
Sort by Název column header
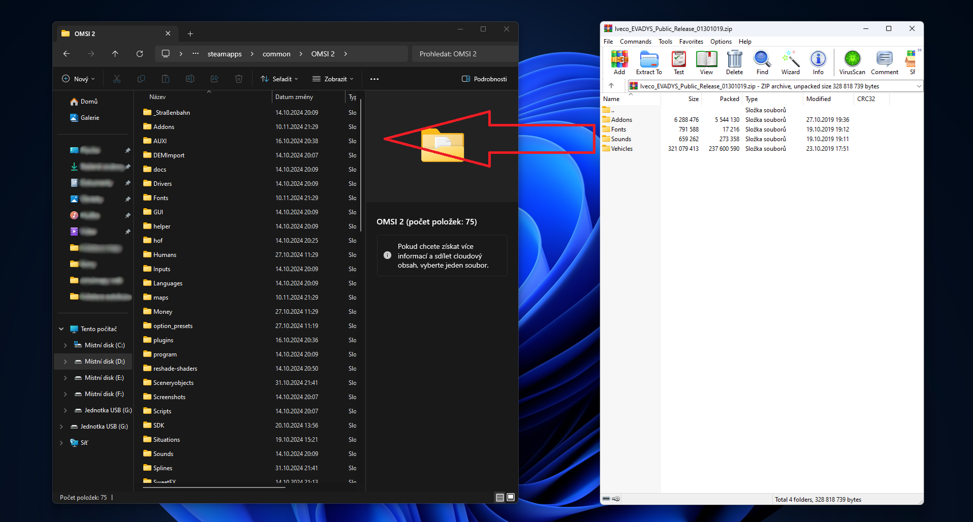[x=203, y=97]
